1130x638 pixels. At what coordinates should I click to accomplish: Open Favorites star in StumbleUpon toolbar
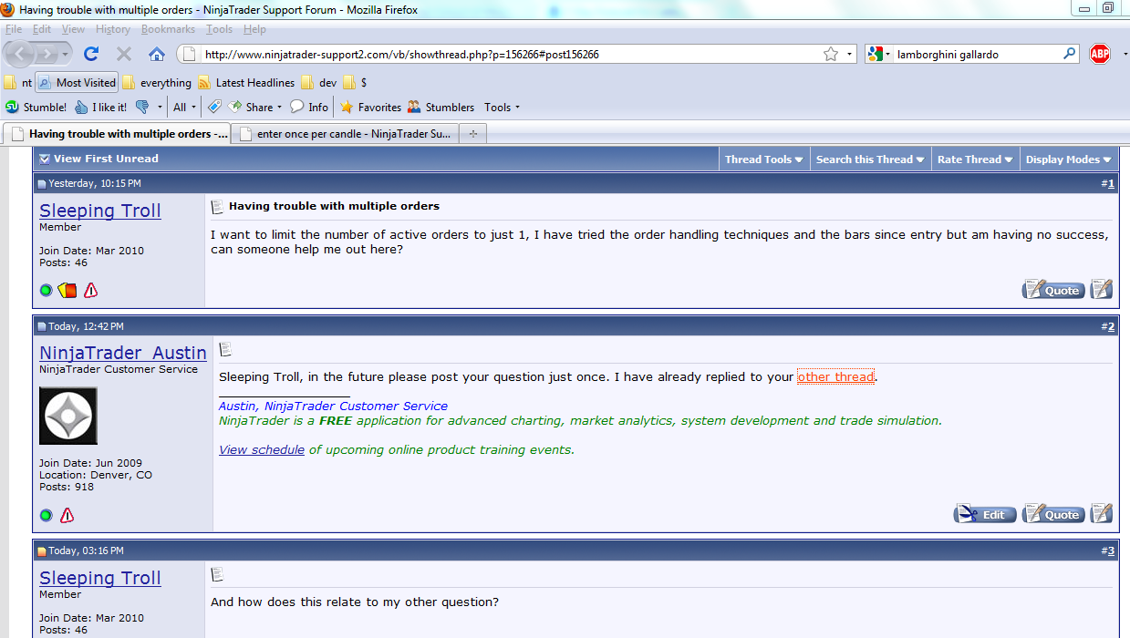[370, 107]
